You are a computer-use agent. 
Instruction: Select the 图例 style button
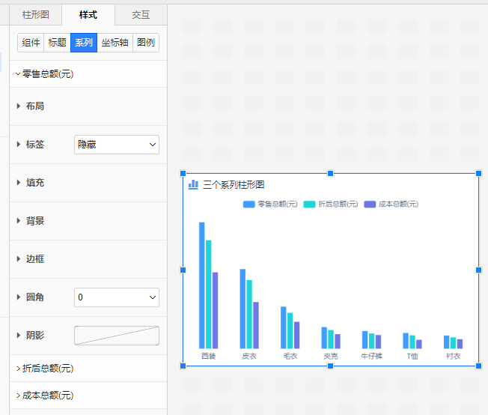pyautogui.click(x=146, y=43)
